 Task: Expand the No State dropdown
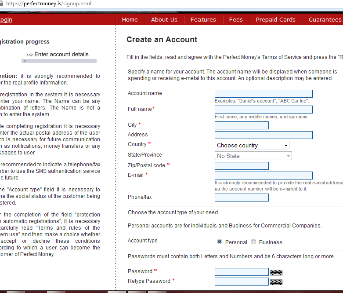point(253,156)
